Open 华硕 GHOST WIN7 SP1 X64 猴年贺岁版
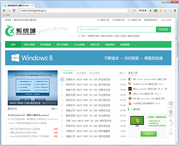Image resolution: width=179 pixels, height=146 pixels. (89, 121)
